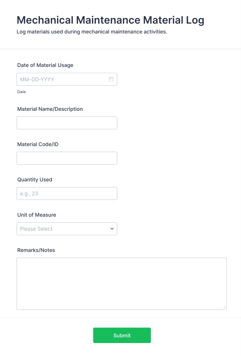Select the Date of Material Usage label
The image size is (241, 356).
(x=45, y=65)
